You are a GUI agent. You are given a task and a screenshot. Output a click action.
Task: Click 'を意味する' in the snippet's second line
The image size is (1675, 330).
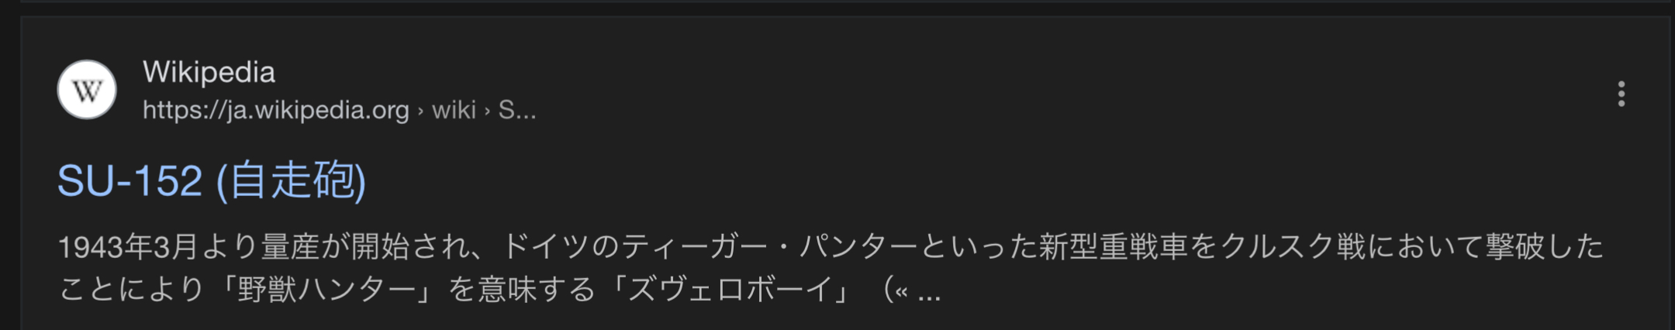[x=523, y=290]
